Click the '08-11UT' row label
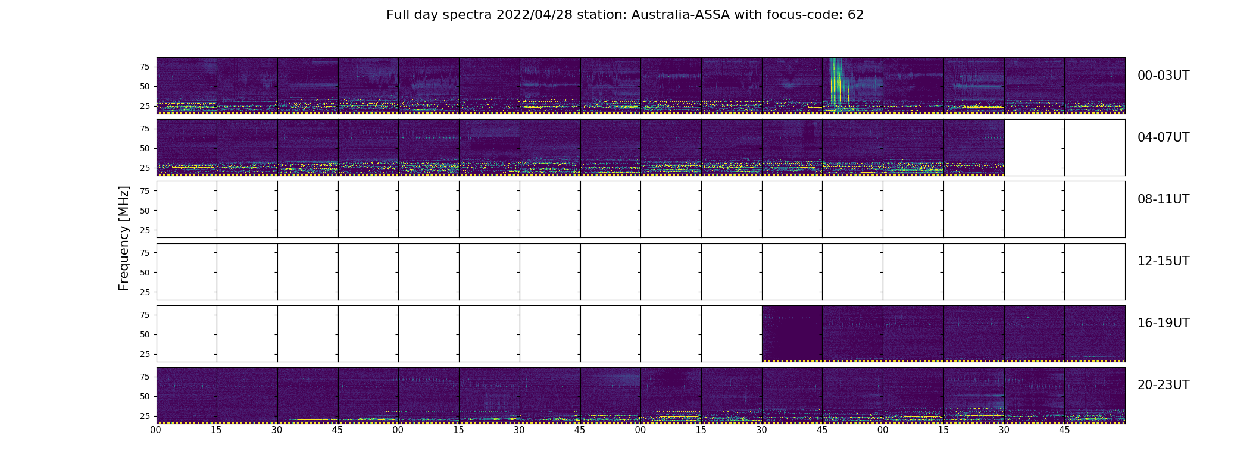Screen dimensions: 1250x476 [1163, 199]
